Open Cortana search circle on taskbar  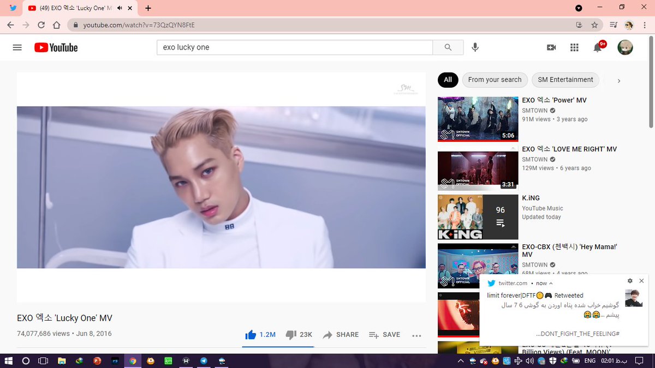point(26,361)
